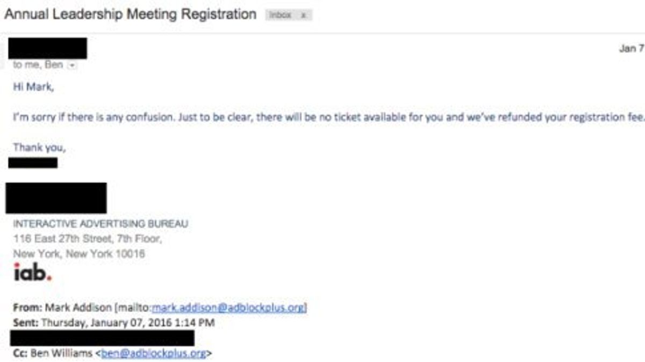Click the redacted name below Thank you
This screenshot has width=645, height=362.
pyautogui.click(x=33, y=162)
